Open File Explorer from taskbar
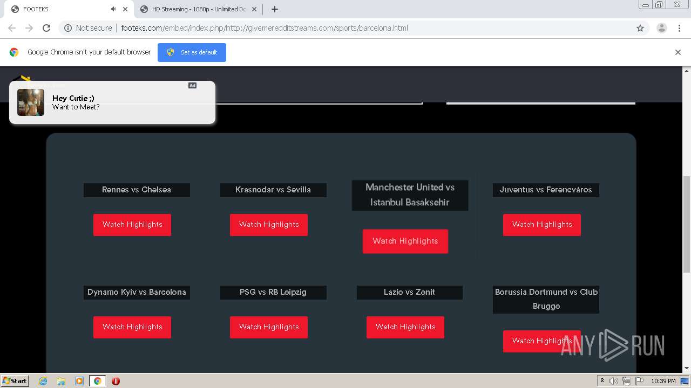 pos(61,381)
